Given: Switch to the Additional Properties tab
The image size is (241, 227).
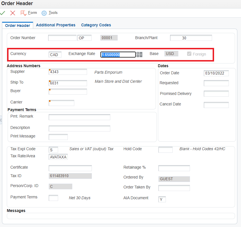Looking at the screenshot, I should click(x=56, y=25).
